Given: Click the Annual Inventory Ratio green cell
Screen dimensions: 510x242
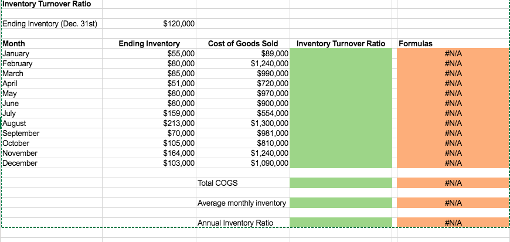Looking at the screenshot, I should pyautogui.click(x=341, y=223).
